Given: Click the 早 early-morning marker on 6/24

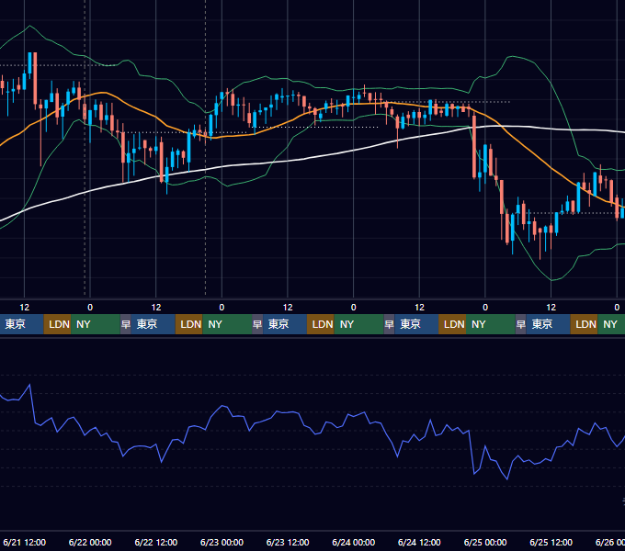Looking at the screenshot, I should pyautogui.click(x=389, y=324).
